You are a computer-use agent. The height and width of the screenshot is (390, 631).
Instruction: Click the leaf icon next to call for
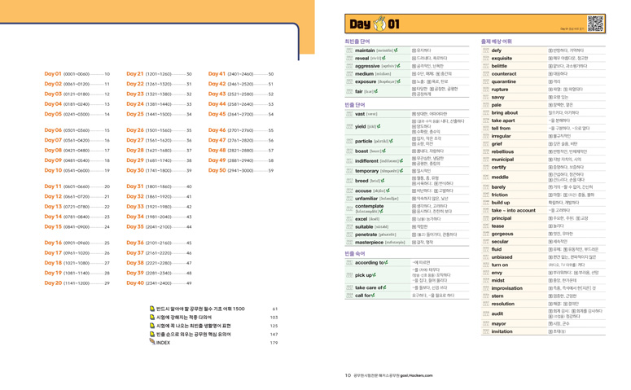(373, 295)
